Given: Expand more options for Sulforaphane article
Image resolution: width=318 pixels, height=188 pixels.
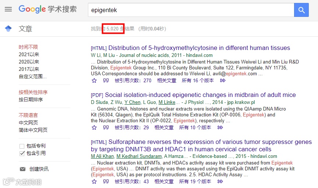Looking at the screenshot, I should [x=220, y=181].
